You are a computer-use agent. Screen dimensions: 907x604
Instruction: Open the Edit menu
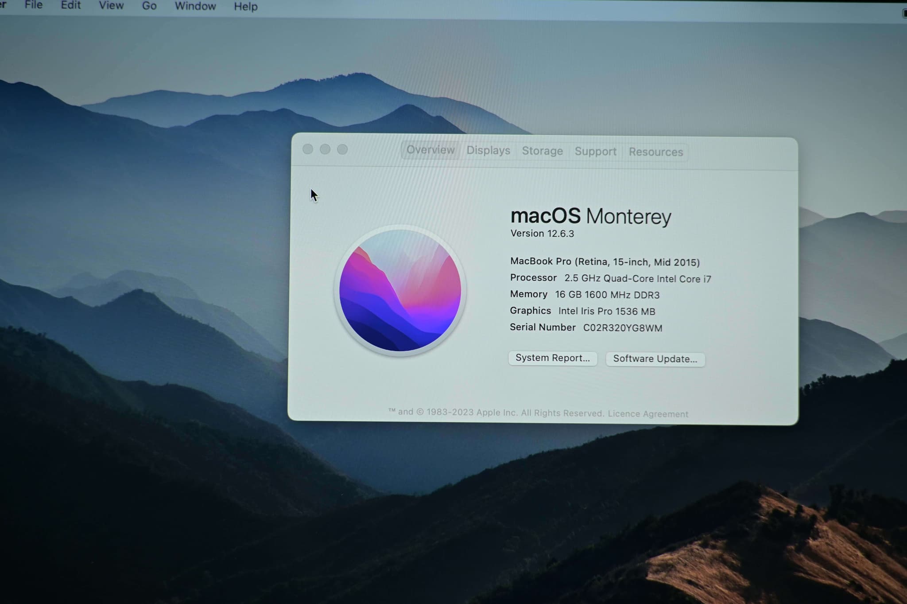(x=71, y=5)
